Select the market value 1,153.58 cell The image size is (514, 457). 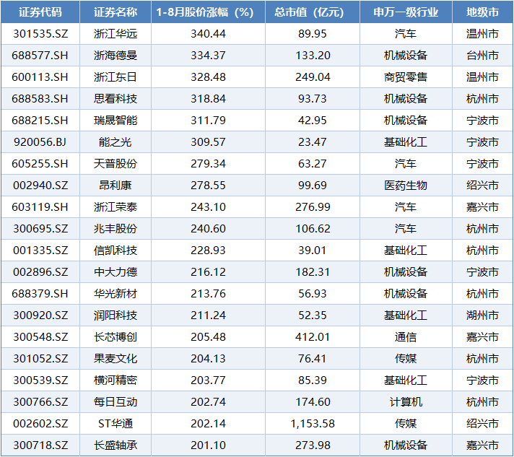pyautogui.click(x=313, y=424)
